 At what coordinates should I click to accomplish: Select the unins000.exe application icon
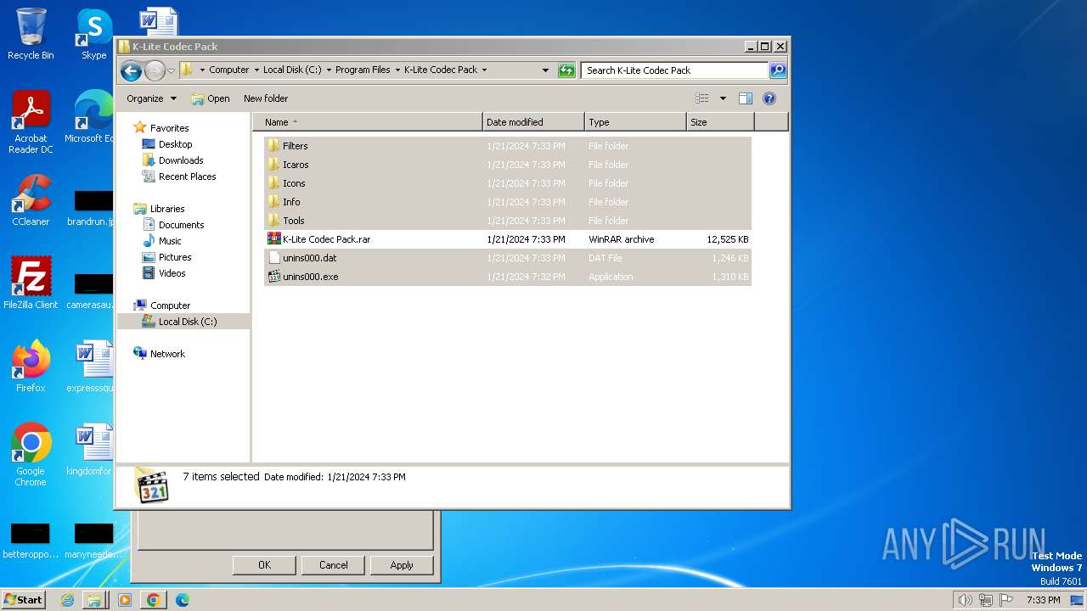(273, 277)
